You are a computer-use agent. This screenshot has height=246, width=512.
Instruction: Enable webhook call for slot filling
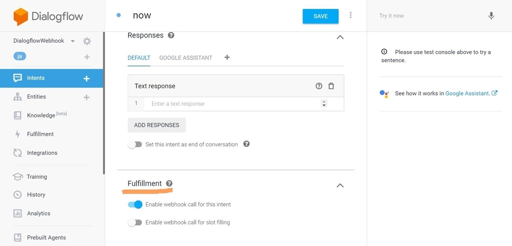[x=135, y=222]
